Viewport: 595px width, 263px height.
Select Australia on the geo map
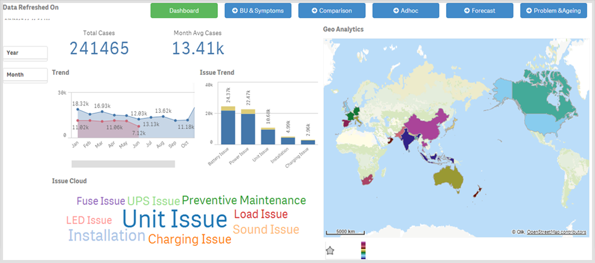pyautogui.click(x=449, y=177)
